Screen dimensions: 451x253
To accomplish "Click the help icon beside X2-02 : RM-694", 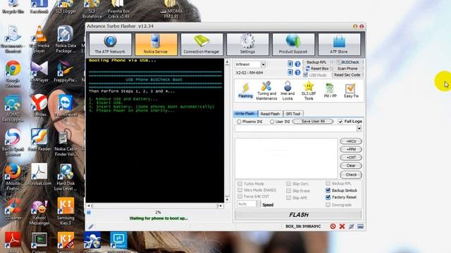I will 297,72.
